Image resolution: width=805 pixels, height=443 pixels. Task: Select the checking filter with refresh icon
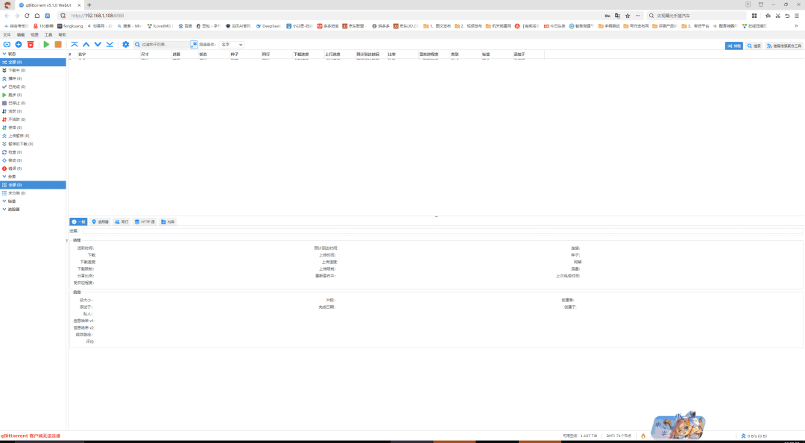pyautogui.click(x=33, y=153)
